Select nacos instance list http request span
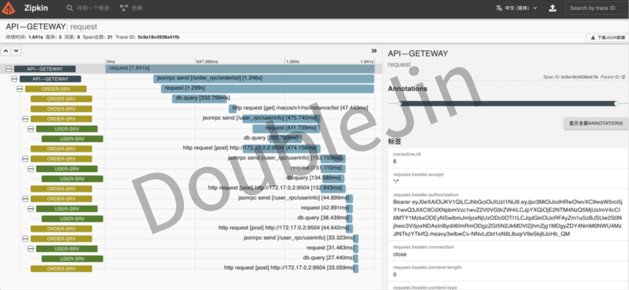Screen dimensions: 629x290 (233, 108)
